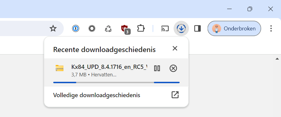Click the blue download progress bar
This screenshot has width=281, height=117.
point(116,82)
